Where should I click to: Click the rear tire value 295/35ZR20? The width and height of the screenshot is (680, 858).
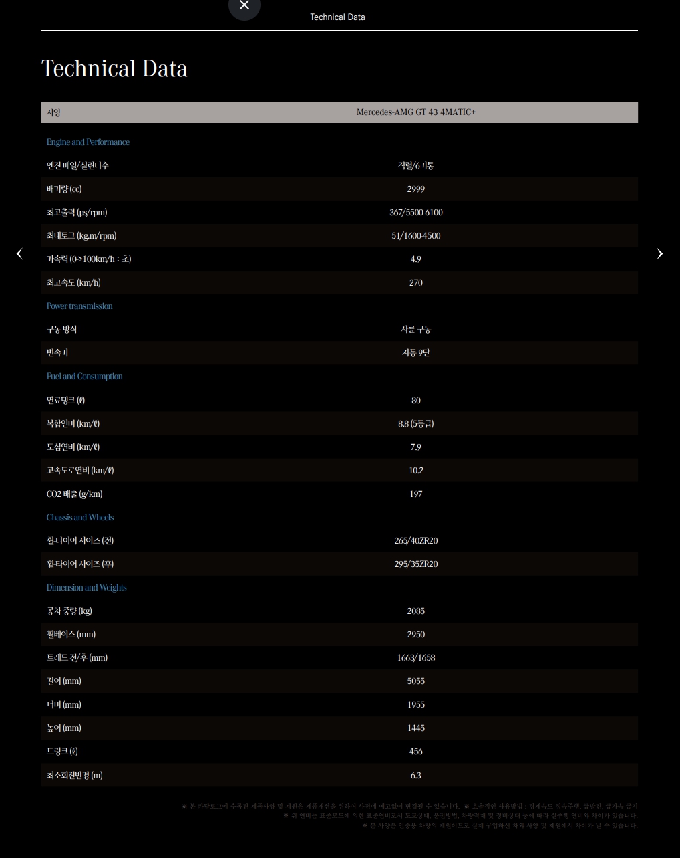(x=416, y=564)
